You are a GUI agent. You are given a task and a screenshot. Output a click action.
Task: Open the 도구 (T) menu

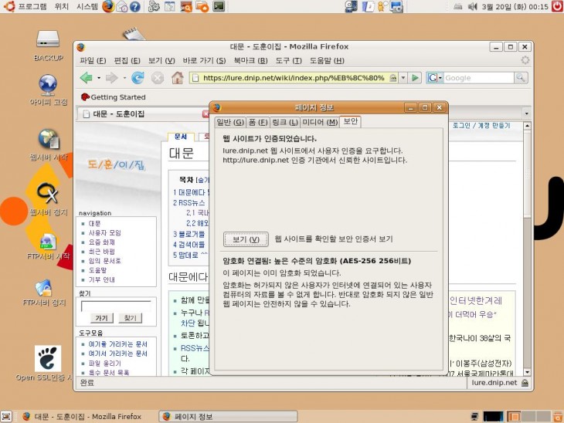click(288, 60)
